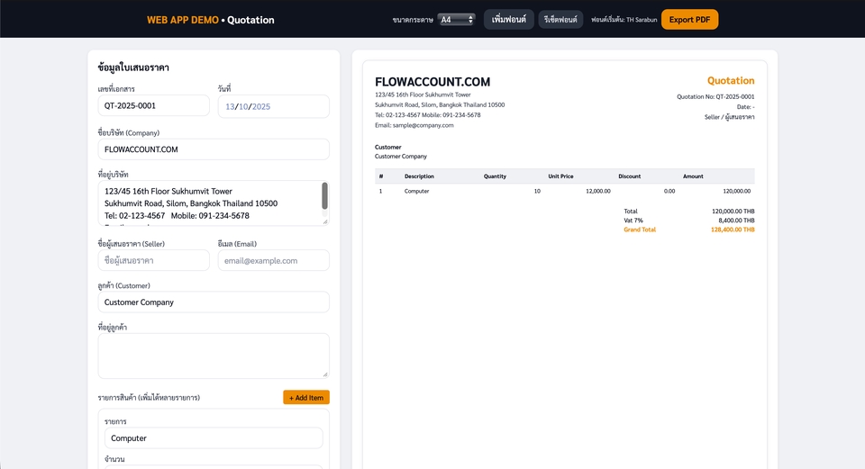Image resolution: width=865 pixels, height=469 pixels.
Task: Click the Amount column header
Action: (x=693, y=176)
